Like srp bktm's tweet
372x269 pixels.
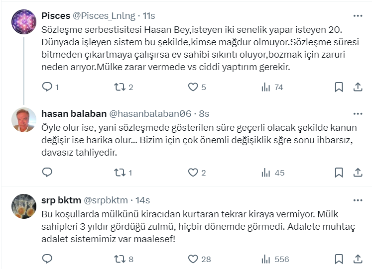193,259
